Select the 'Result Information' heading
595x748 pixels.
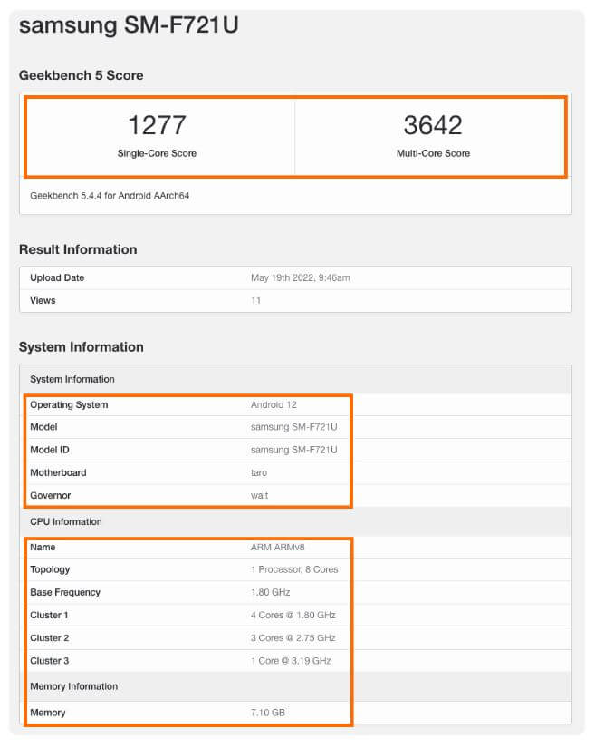(x=78, y=249)
